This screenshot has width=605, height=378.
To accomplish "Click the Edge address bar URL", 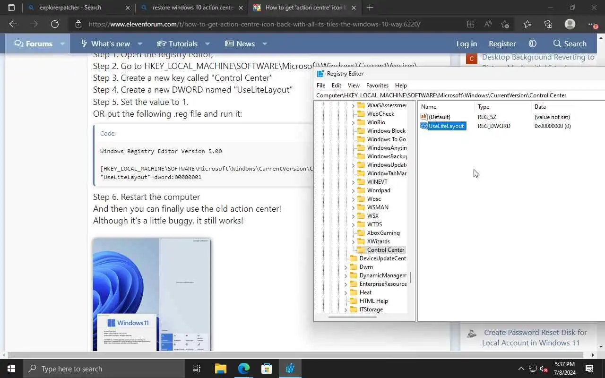I will [254, 24].
